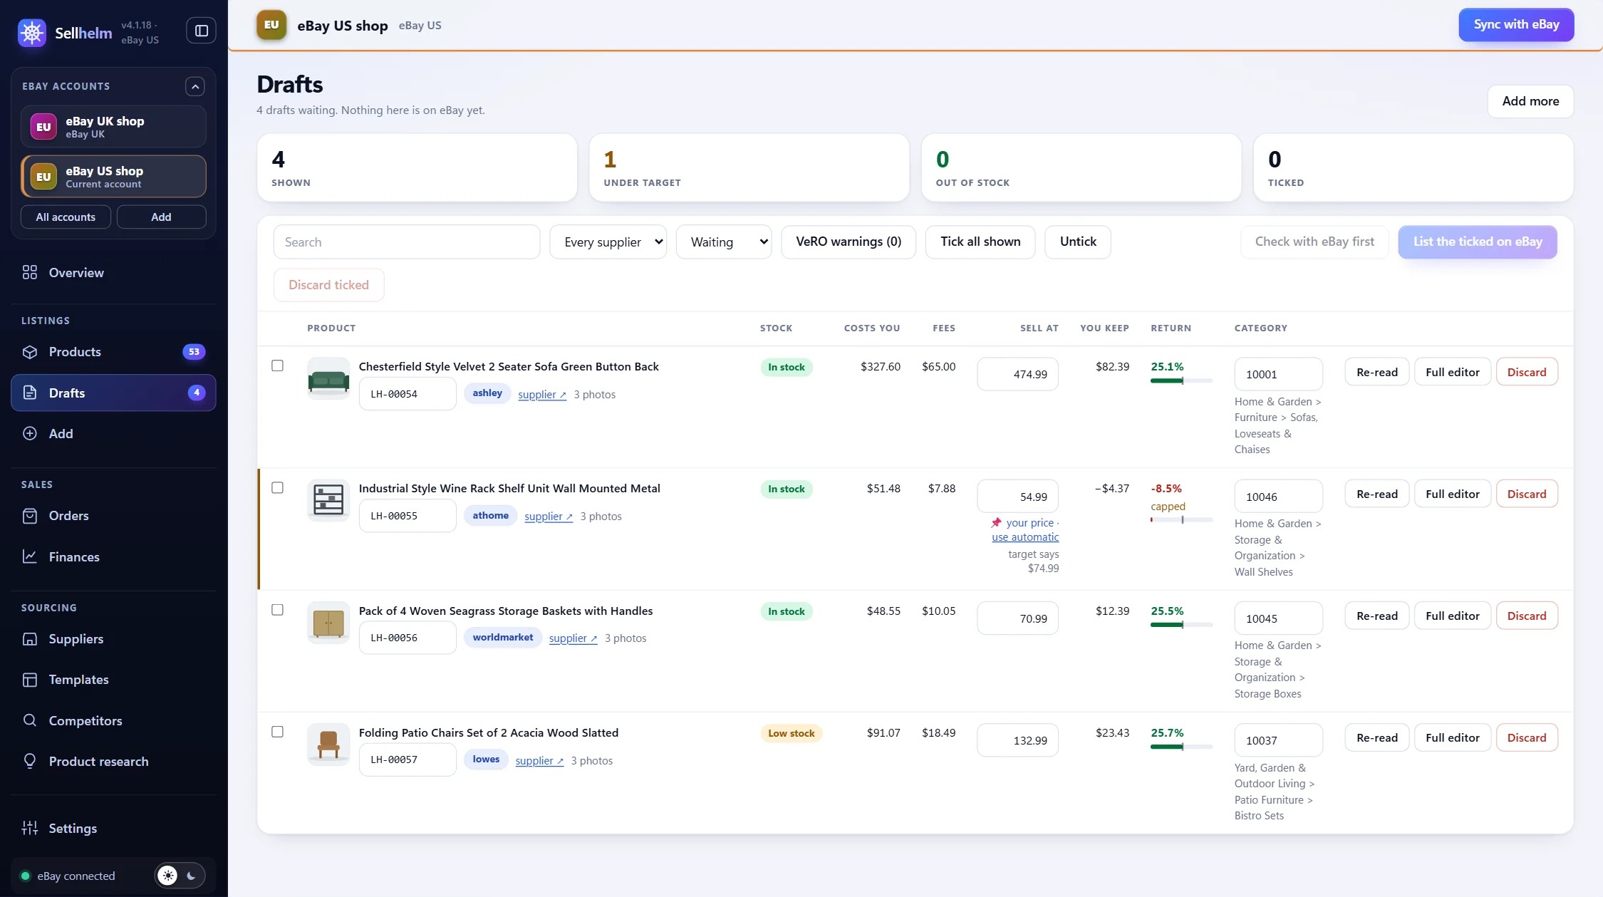
Task: Select the eBay US shop account
Action: tap(114, 177)
